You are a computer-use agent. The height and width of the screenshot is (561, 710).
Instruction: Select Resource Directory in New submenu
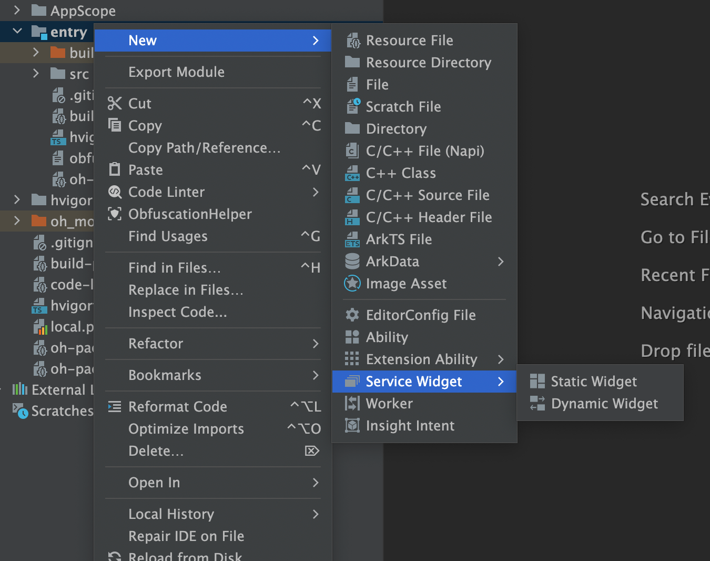click(428, 63)
